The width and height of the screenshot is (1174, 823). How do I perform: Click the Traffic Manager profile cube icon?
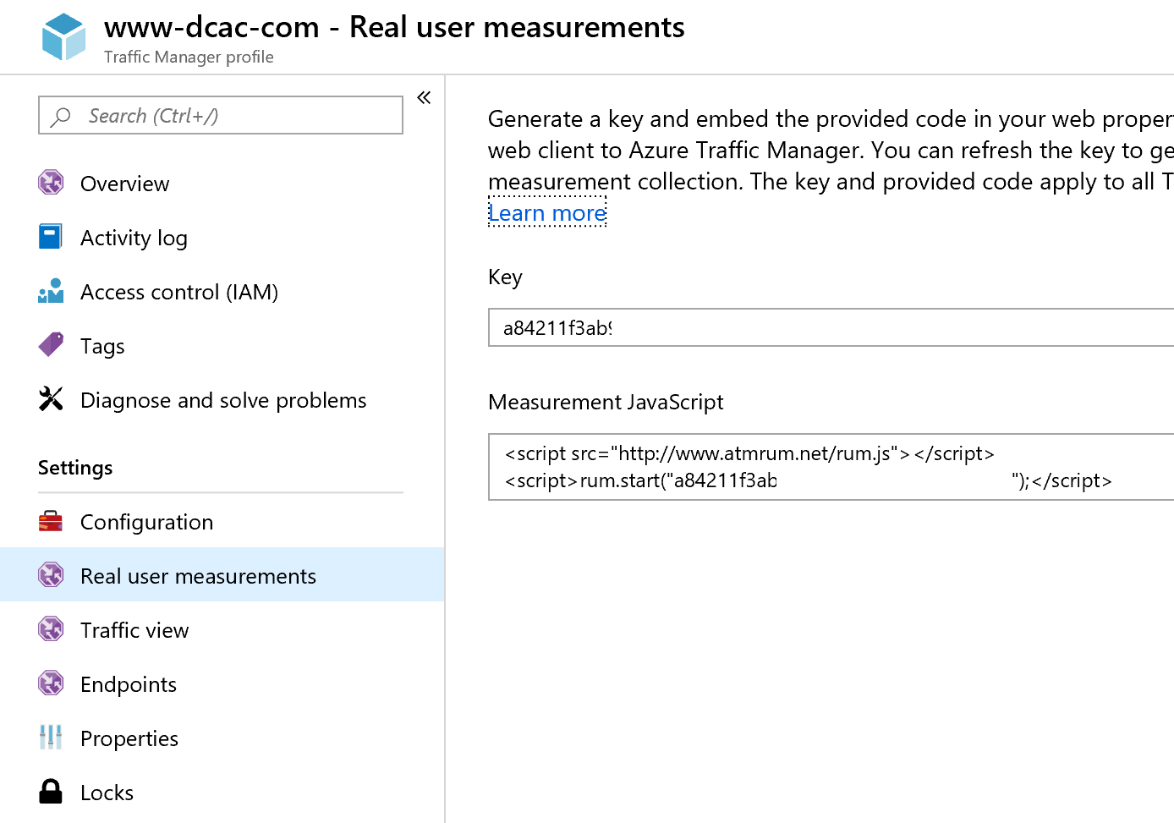(x=63, y=37)
